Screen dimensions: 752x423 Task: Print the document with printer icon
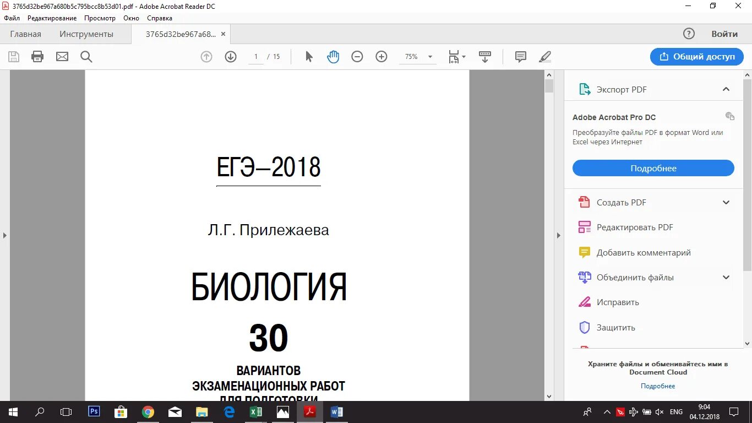click(x=37, y=57)
